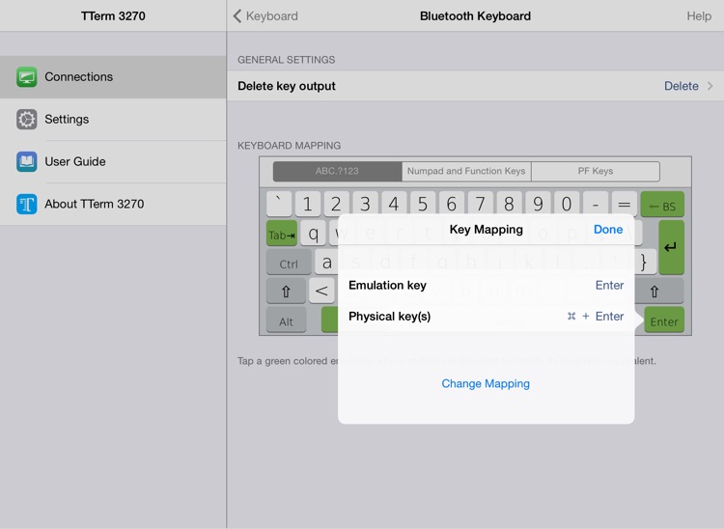Tap the number 9 key

538,203
